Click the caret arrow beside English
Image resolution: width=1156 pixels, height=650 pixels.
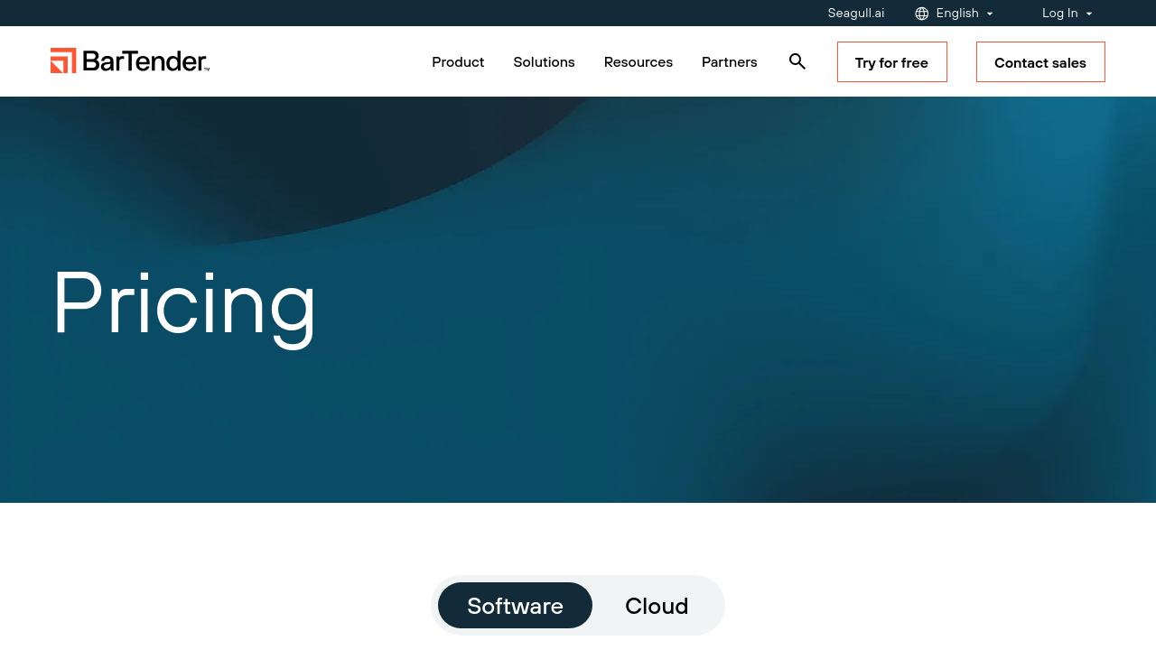click(990, 14)
